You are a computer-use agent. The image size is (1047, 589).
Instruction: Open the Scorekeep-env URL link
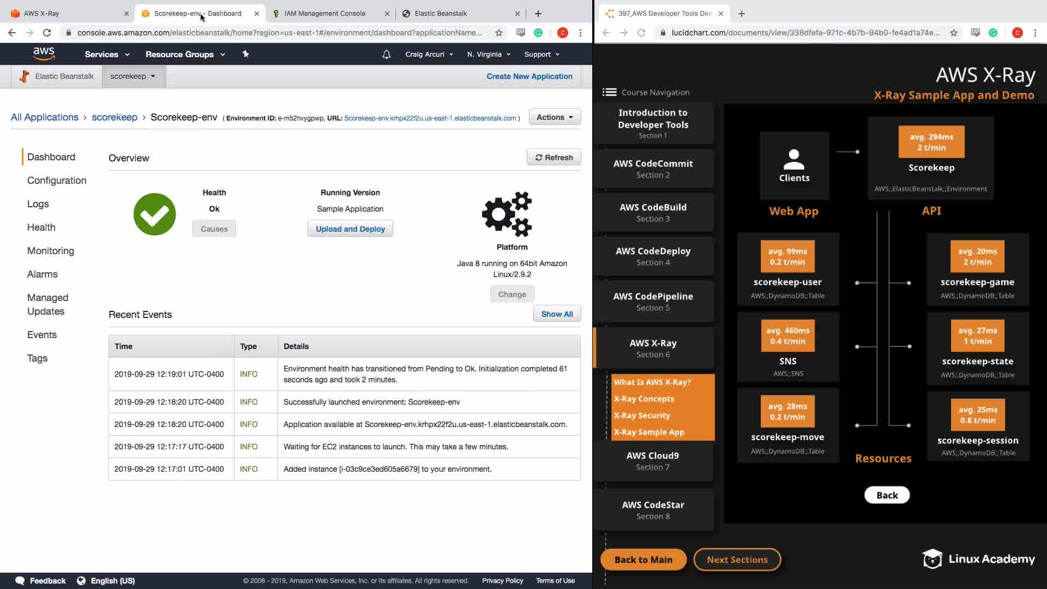[430, 118]
